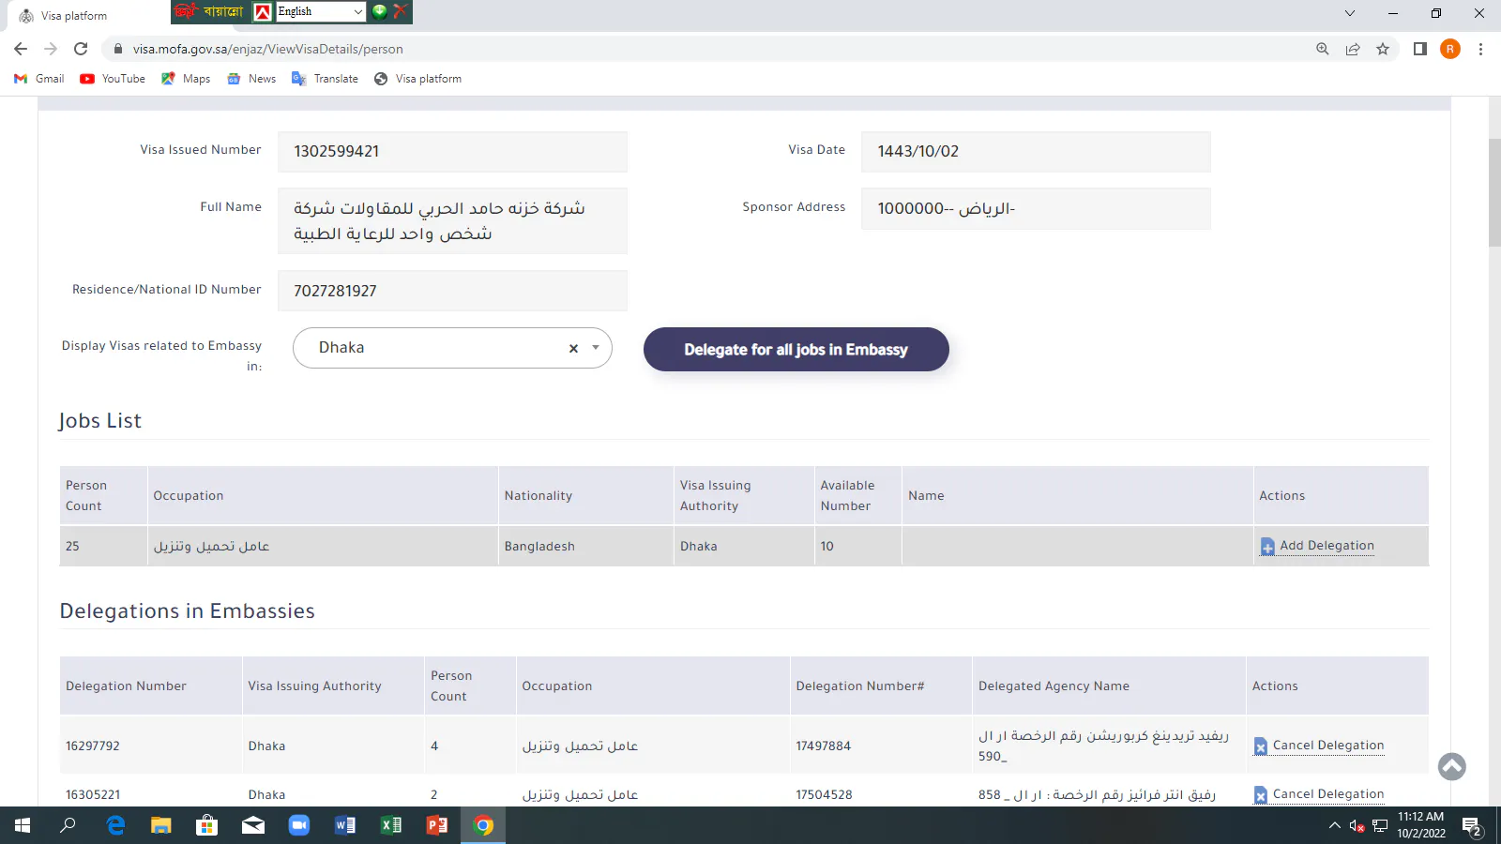Open browser side panel
1501x844 pixels.
tap(1420, 49)
